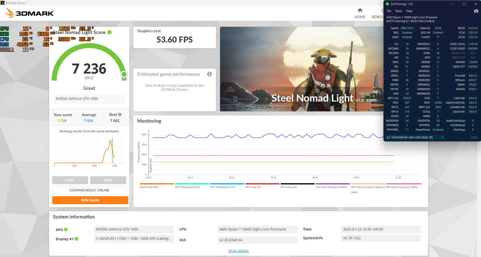Click green check next to GPU label
This screenshot has width=481, height=257.
click(66, 229)
